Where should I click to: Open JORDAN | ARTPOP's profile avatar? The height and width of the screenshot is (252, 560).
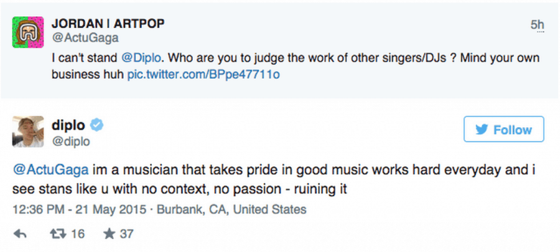tap(28, 32)
